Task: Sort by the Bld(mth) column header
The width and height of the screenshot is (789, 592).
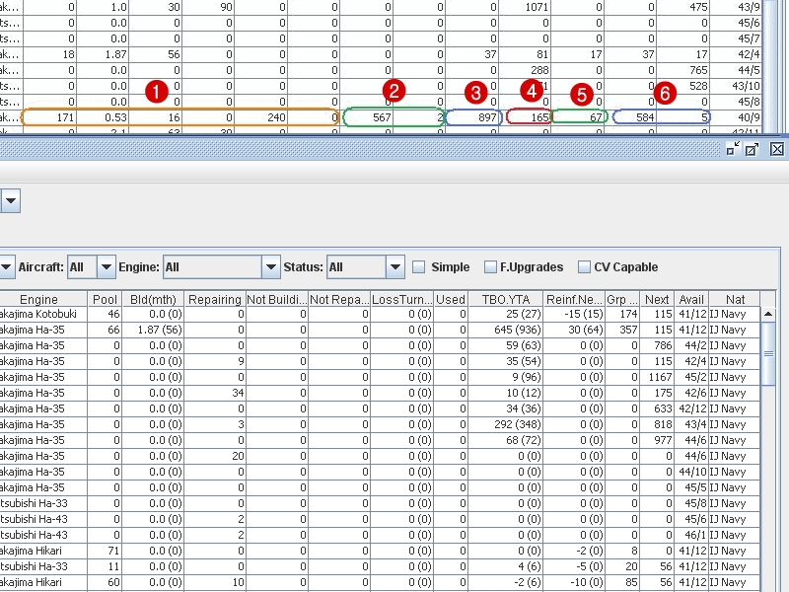Action: pyautogui.click(x=153, y=300)
